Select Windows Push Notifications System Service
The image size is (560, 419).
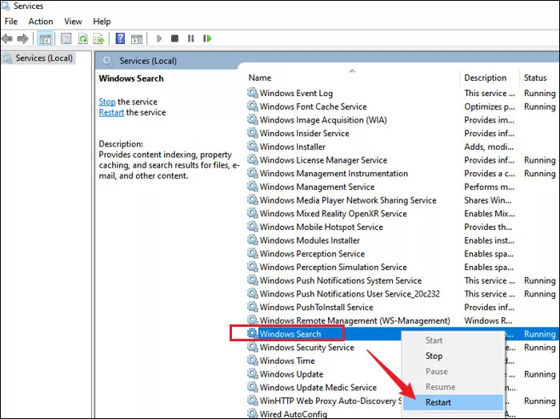tap(341, 280)
